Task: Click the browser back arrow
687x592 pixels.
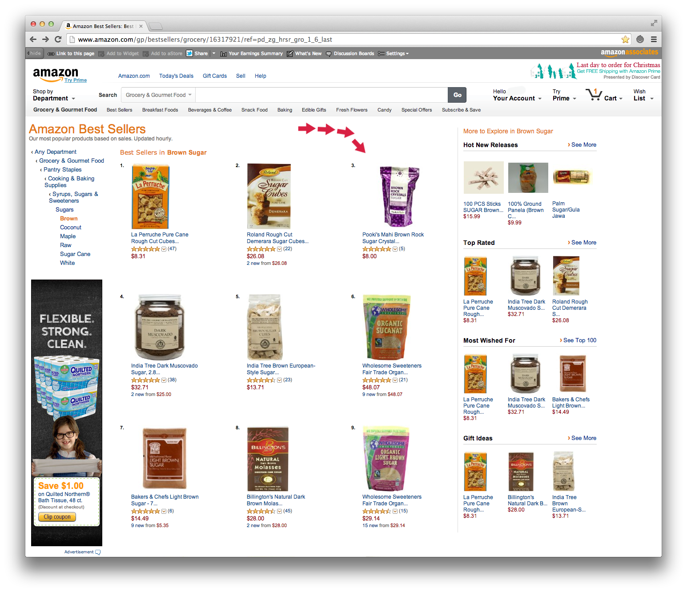Action: (x=33, y=39)
